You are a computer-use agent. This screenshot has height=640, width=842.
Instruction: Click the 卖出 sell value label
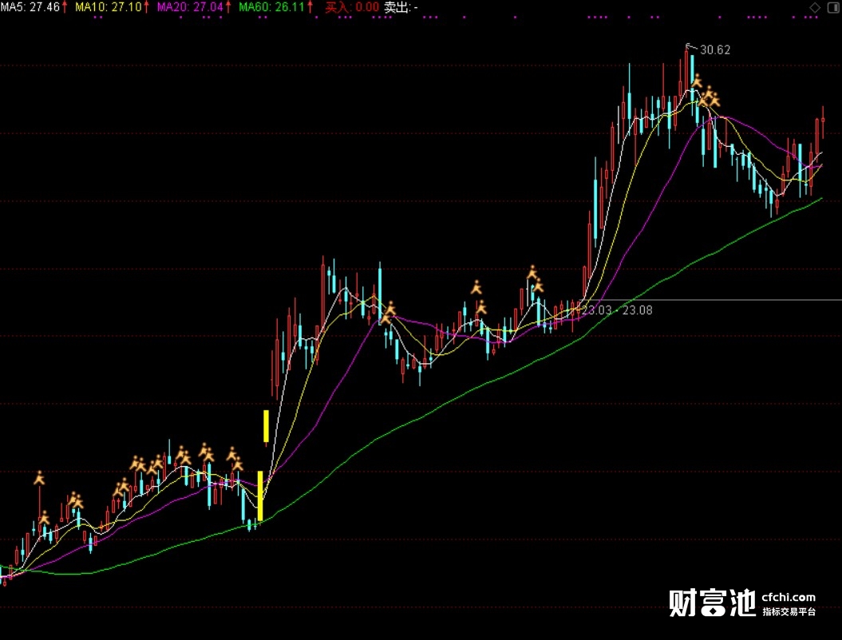[401, 7]
